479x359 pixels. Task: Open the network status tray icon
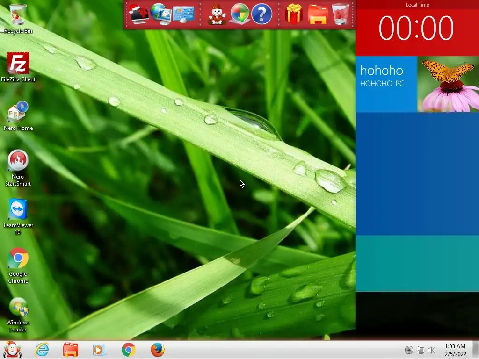(x=421, y=350)
